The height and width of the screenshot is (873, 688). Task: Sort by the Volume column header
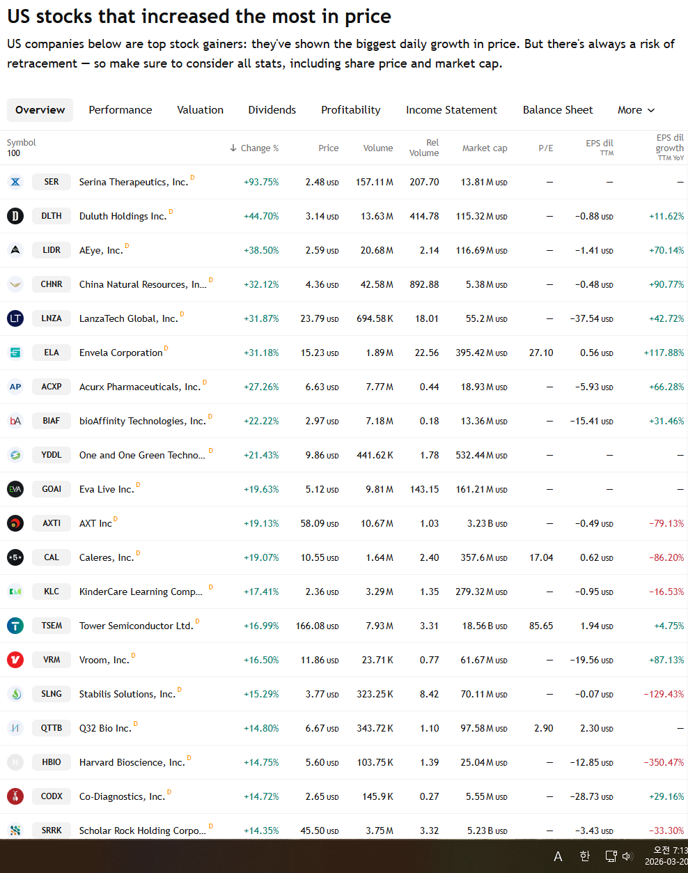(378, 148)
